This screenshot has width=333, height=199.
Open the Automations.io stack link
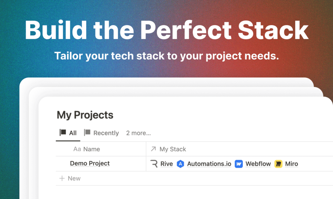click(x=209, y=164)
